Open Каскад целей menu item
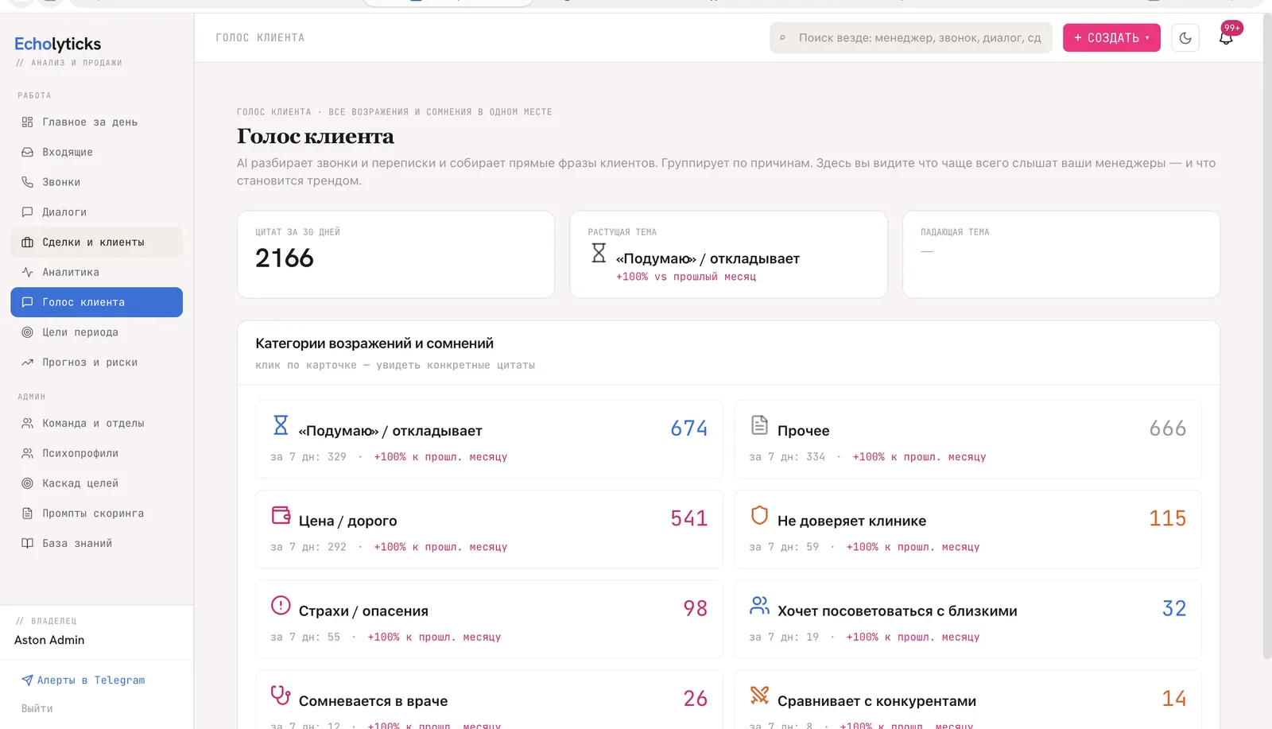 pos(96,483)
